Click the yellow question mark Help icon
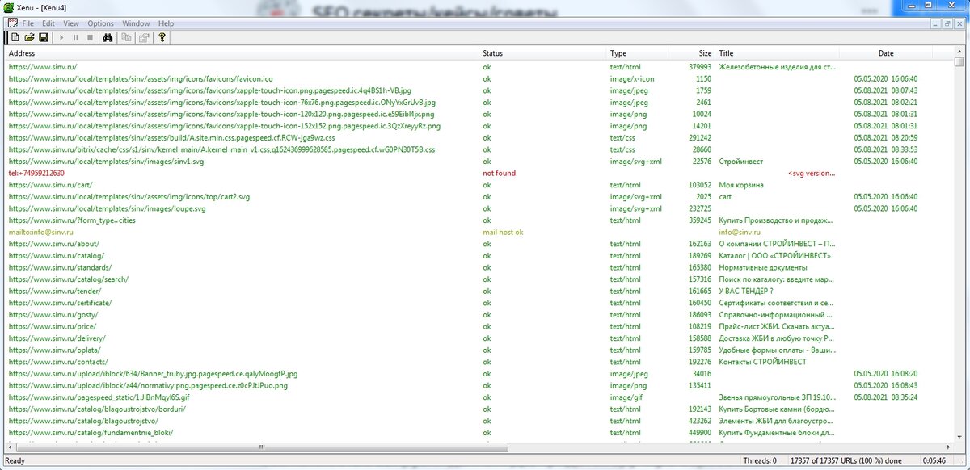Screen dimensions: 970x470 (x=162, y=37)
